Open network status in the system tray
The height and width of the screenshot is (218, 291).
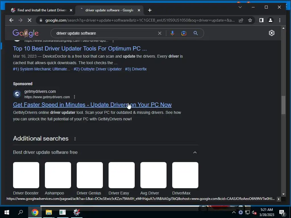(248, 212)
